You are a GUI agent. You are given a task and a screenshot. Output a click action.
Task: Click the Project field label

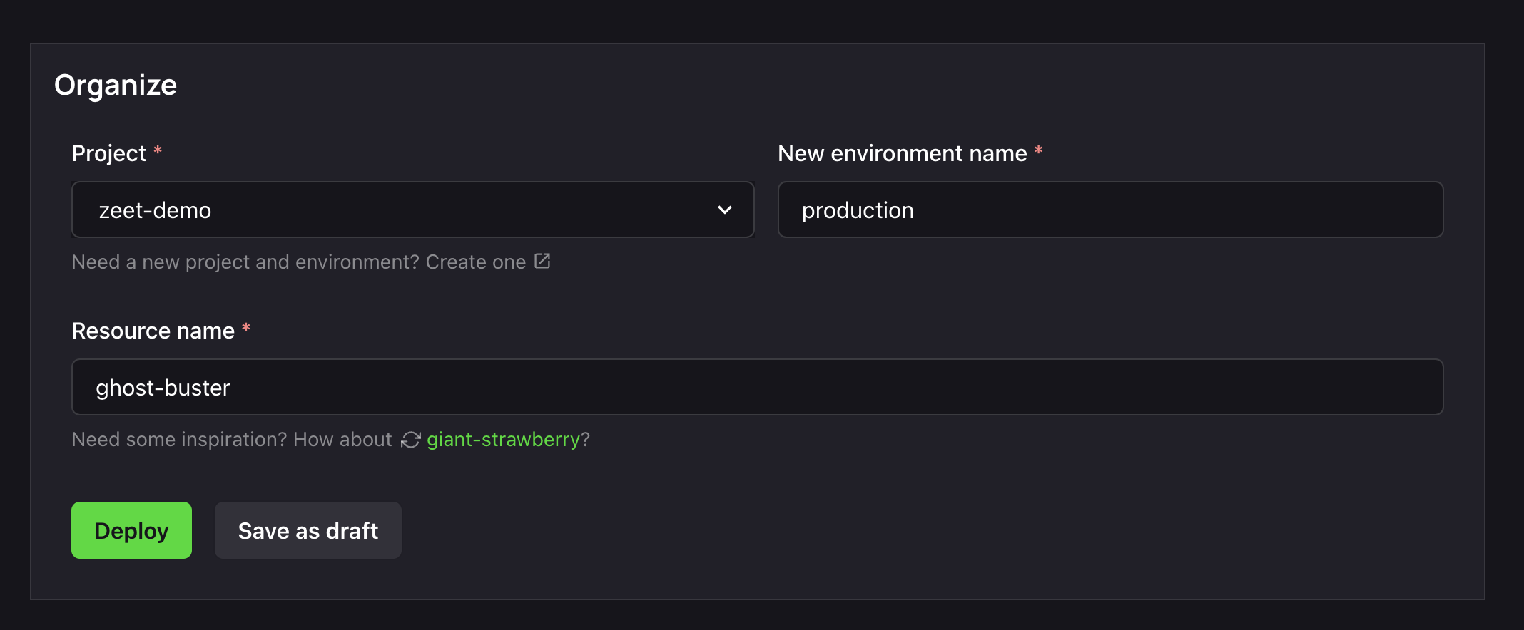[x=109, y=153]
